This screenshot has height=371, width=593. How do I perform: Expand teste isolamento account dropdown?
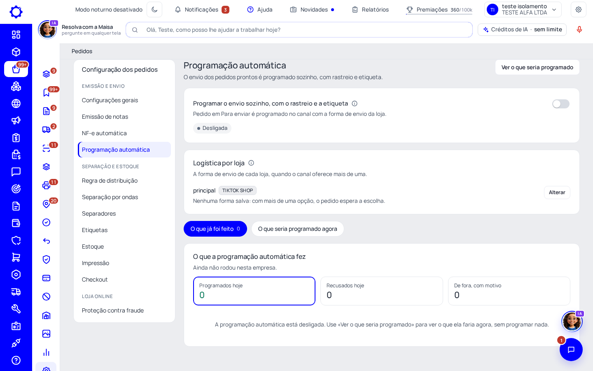click(523, 9)
